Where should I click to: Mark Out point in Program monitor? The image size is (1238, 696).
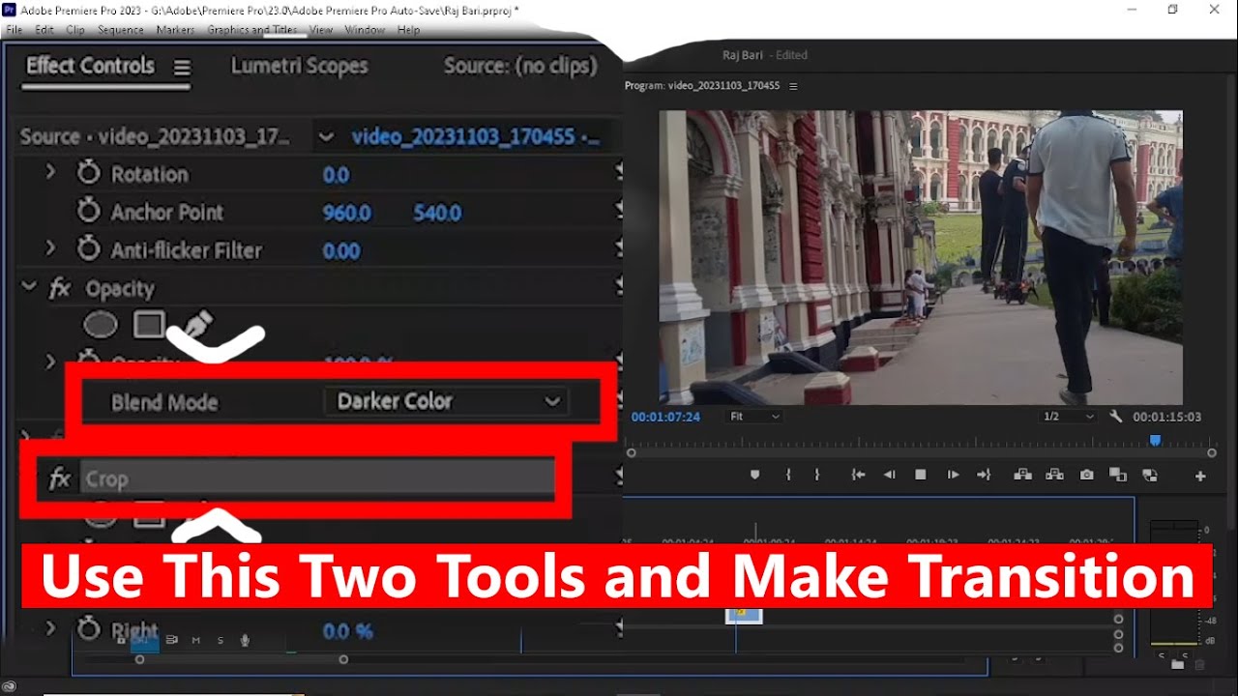pyautogui.click(x=817, y=475)
